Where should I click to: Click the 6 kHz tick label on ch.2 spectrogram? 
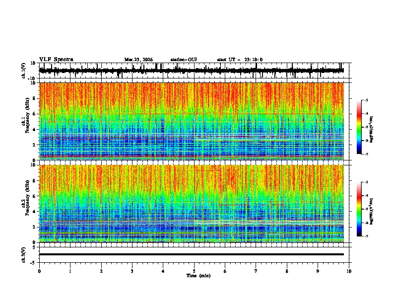[x=34, y=196]
